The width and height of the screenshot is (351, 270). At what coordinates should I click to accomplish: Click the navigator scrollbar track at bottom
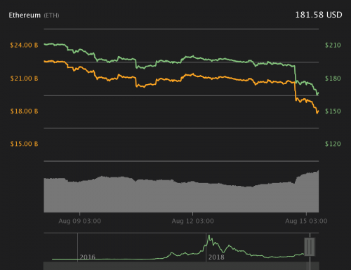[x=181, y=266]
